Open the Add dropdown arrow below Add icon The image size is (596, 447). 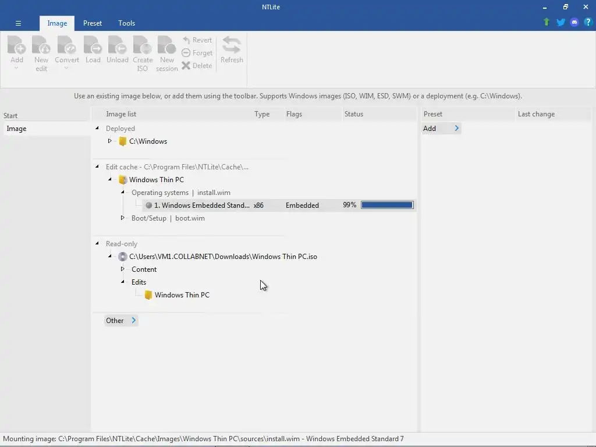(x=16, y=69)
